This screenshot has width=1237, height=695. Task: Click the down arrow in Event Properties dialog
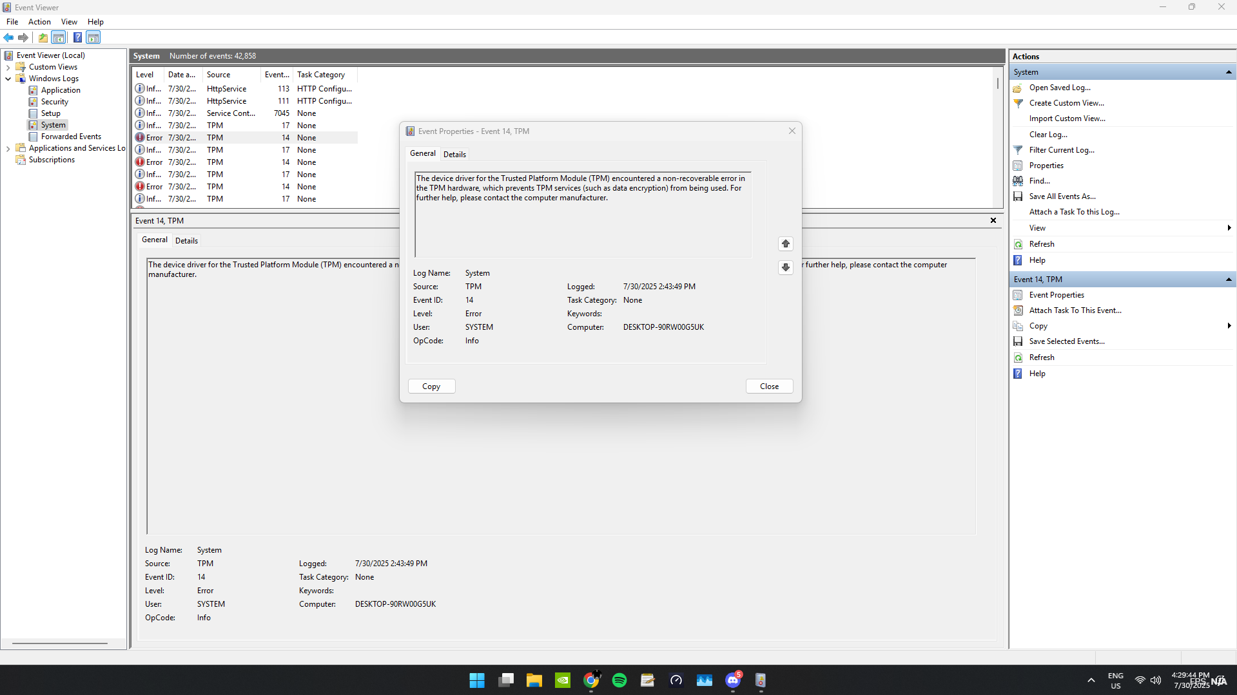point(785,267)
